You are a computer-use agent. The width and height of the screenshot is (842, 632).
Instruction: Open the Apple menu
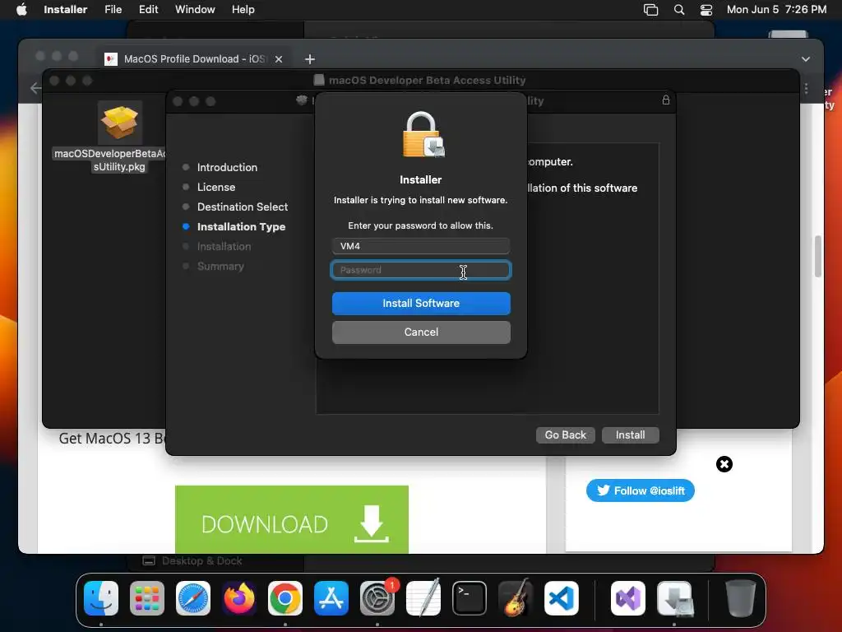click(x=21, y=10)
